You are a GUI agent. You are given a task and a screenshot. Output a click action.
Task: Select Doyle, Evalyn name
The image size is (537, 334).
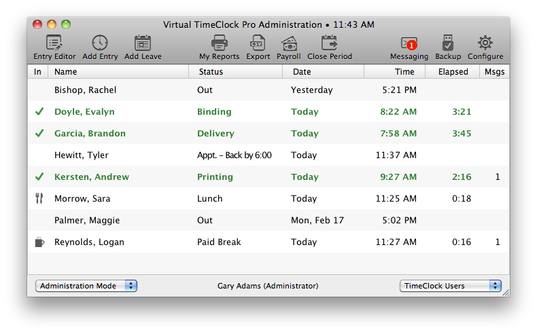pos(84,112)
